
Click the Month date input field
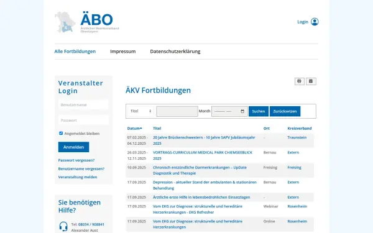click(229, 111)
